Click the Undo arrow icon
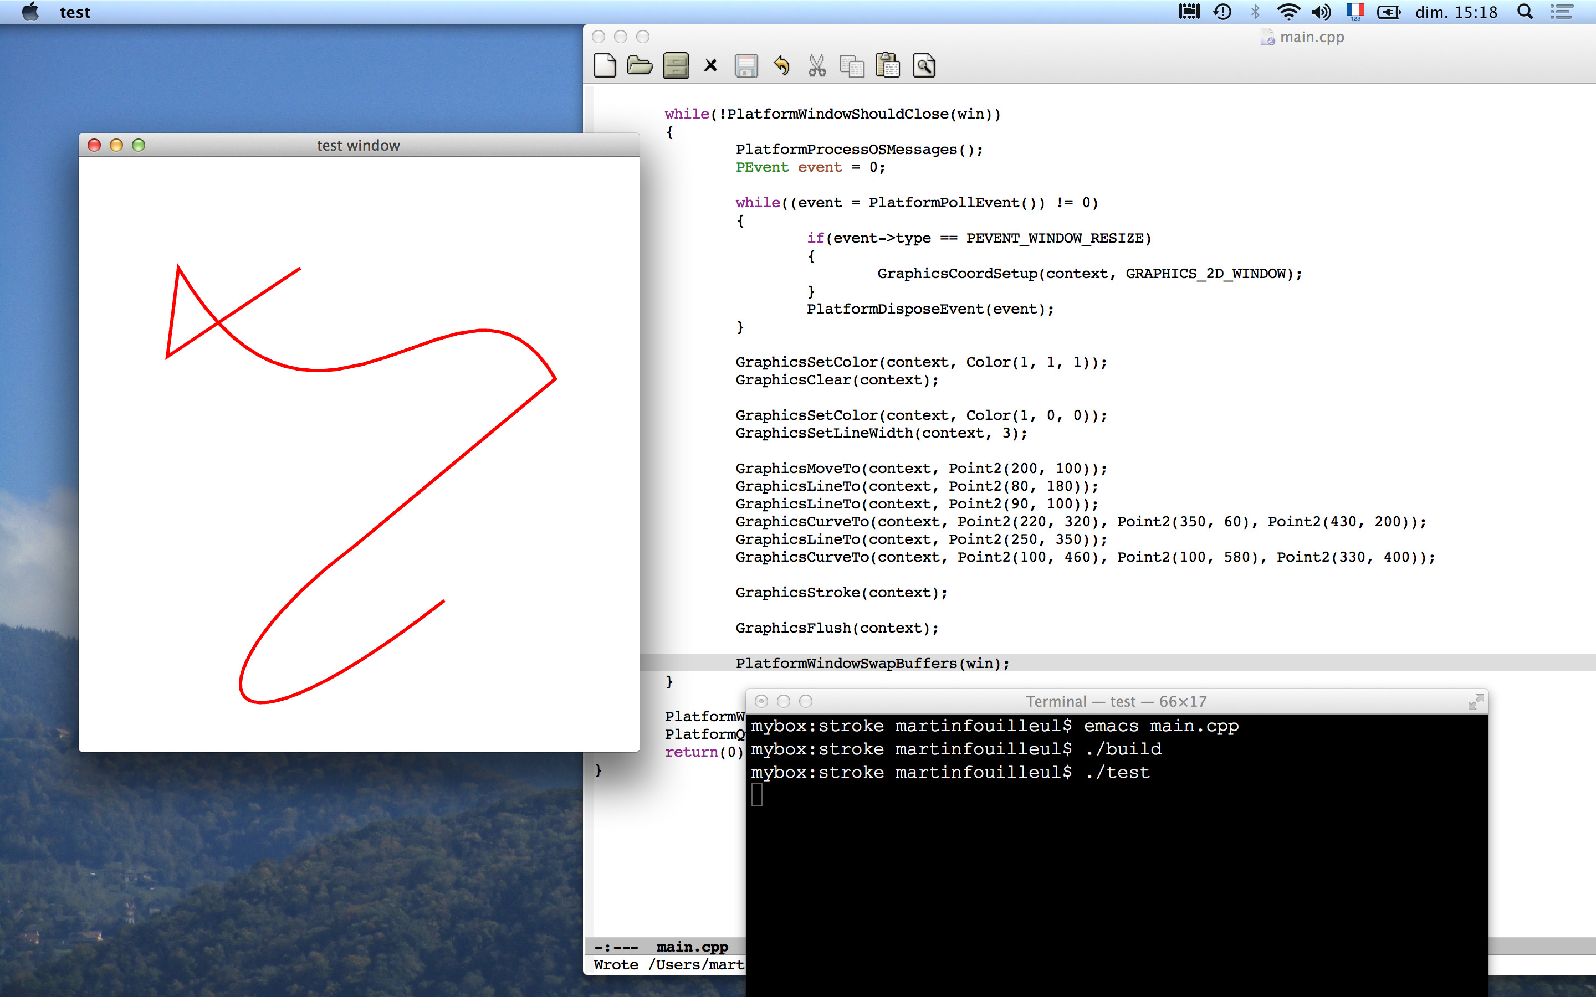This screenshot has height=997, width=1596. [x=781, y=66]
